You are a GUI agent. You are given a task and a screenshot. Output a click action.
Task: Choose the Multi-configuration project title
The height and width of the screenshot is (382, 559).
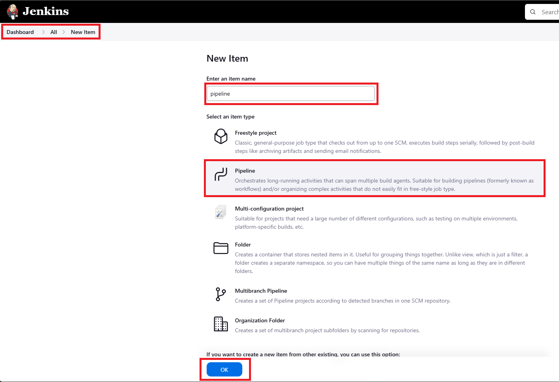pos(269,209)
